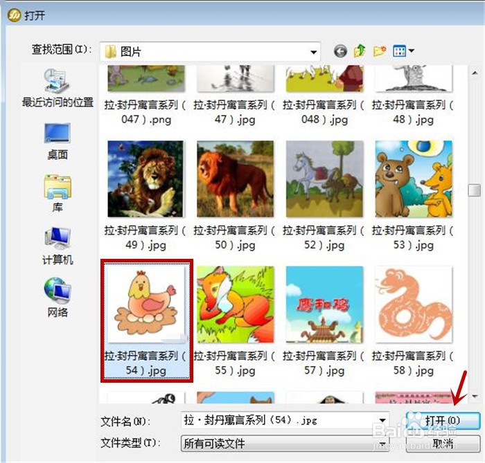Select thumbnail 48 .jpg
The height and width of the screenshot is (463, 485).
(414, 78)
